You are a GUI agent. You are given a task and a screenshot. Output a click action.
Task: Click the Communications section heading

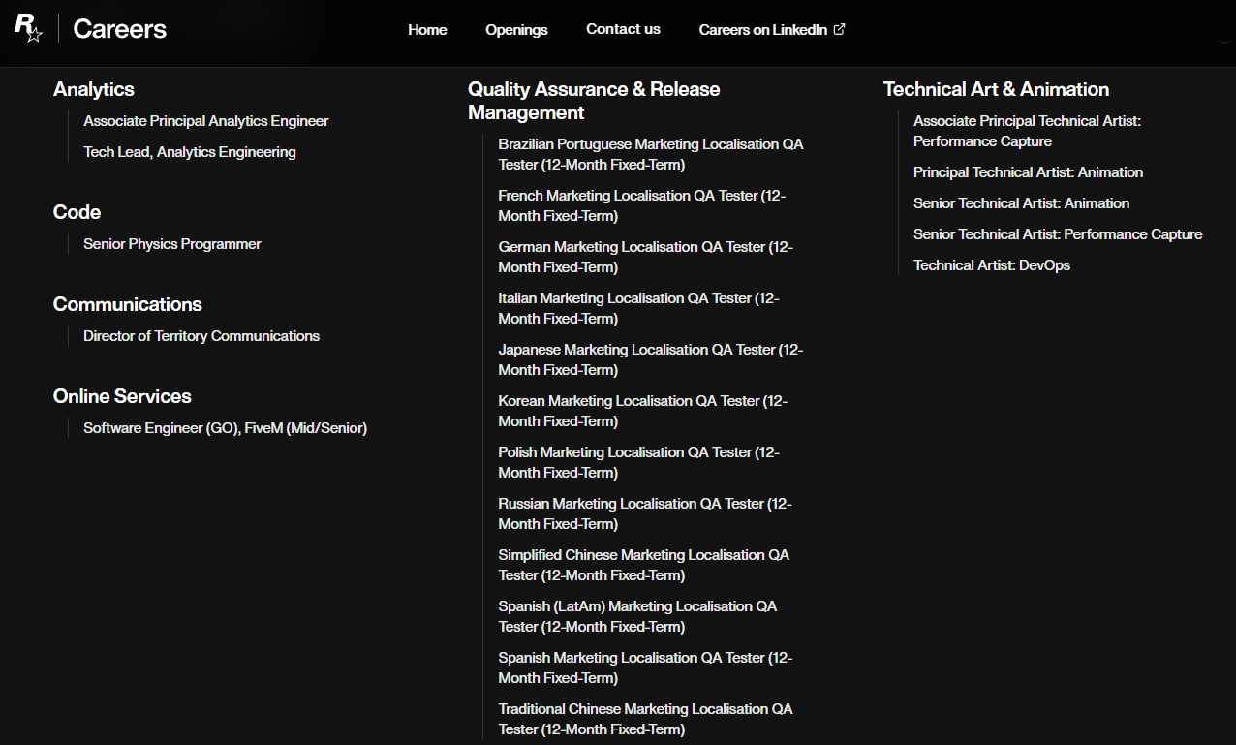[x=128, y=304]
